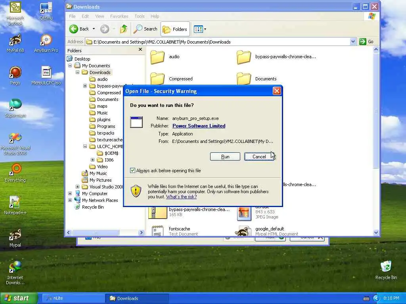Click the Folders pane horizontal scrollbar
Screen dimensions: 406x304
[x=96, y=232]
